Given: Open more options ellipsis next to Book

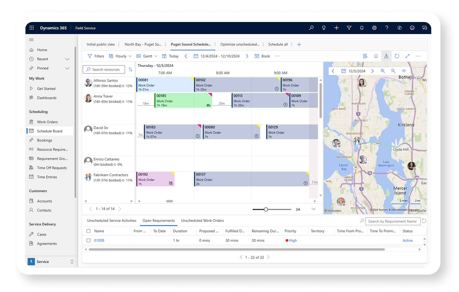Looking at the screenshot, I should (277, 56).
